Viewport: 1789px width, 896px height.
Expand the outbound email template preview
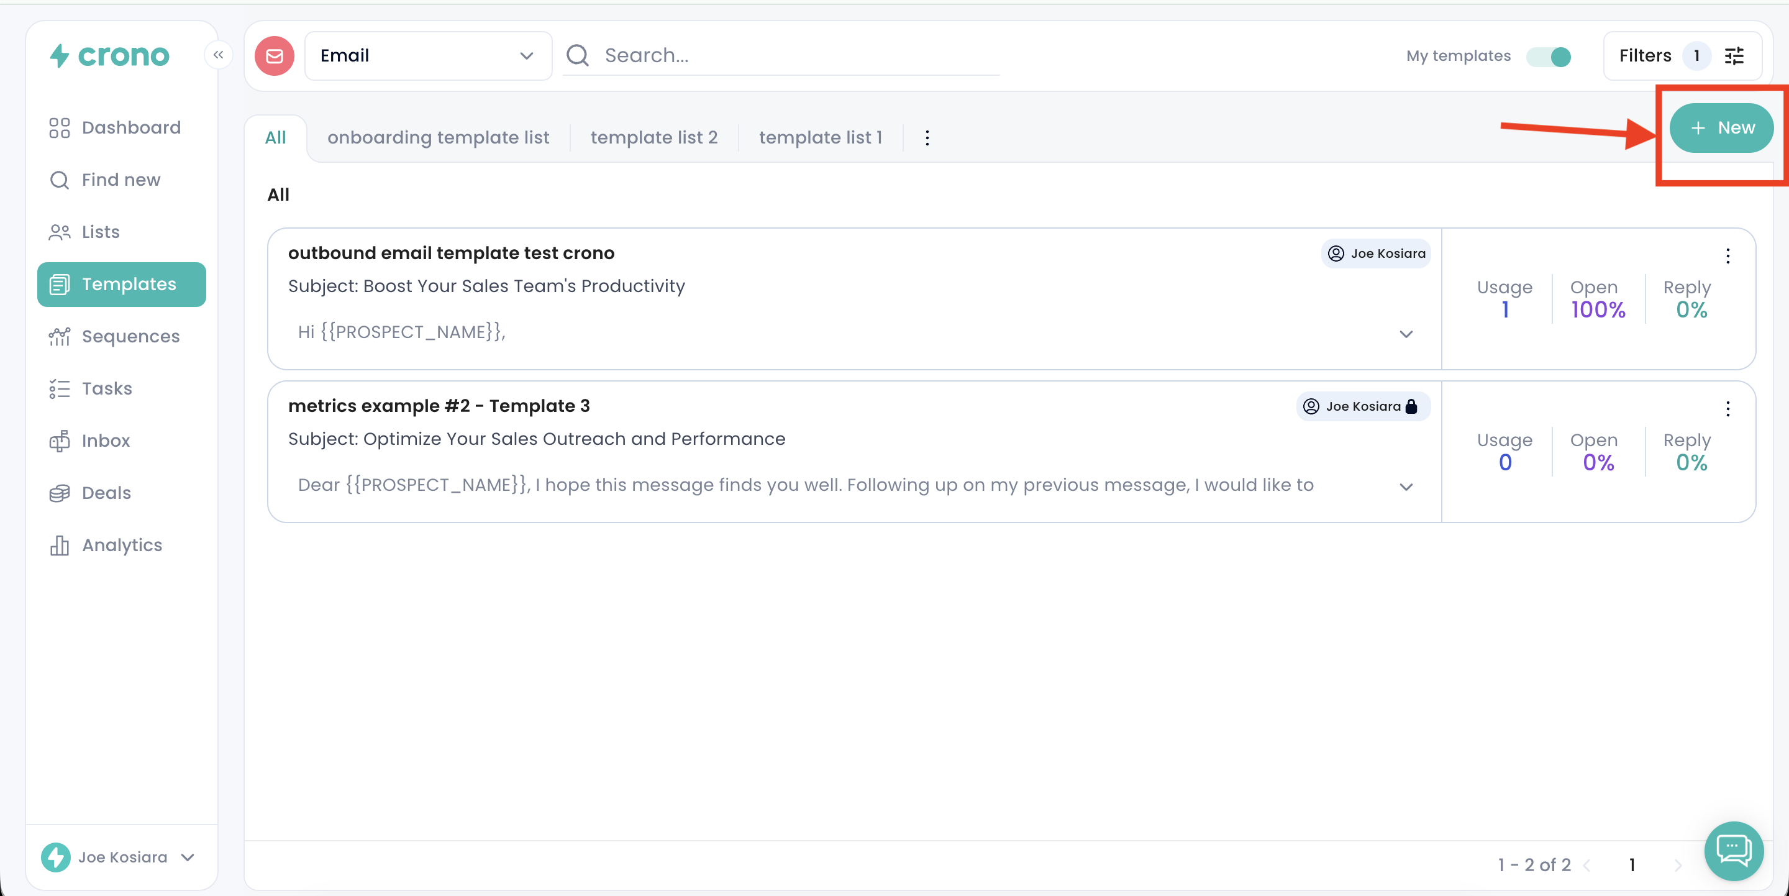pos(1406,334)
